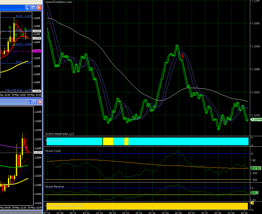Click the white 1.2290 price tag in upper-left chart

coord(37,31)
